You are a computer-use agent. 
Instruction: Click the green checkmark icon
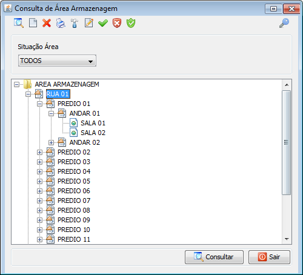coord(103,23)
